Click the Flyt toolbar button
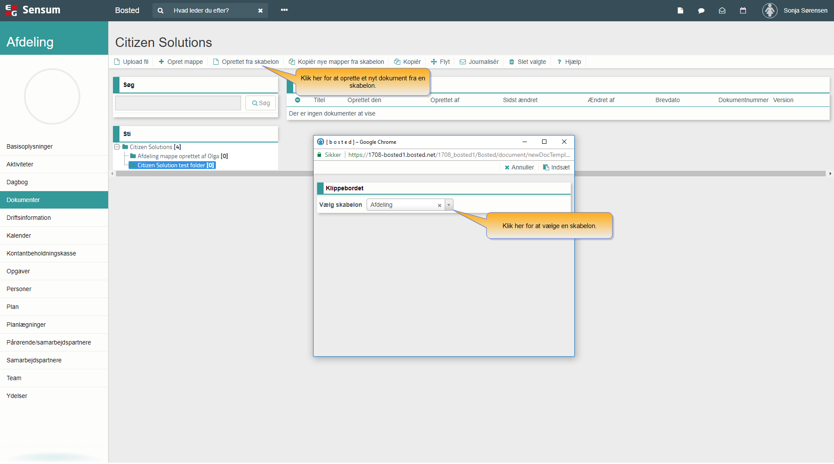Viewport: 834px width, 464px height. [440, 62]
